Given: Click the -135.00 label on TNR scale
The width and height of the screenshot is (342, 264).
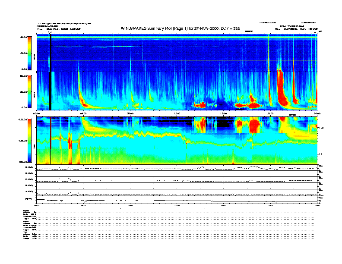Looking at the screenshot, I should click(22, 141).
